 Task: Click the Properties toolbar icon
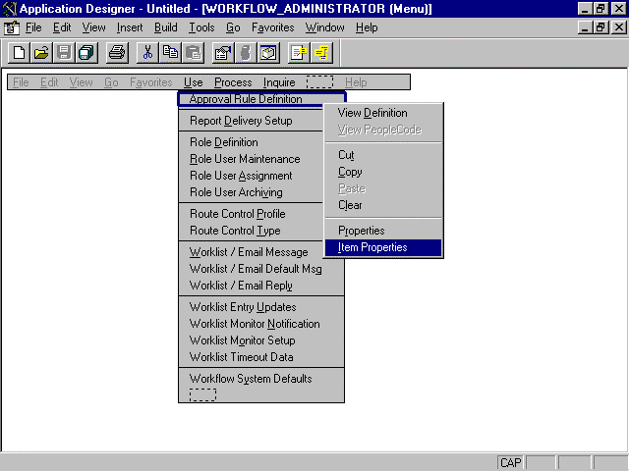click(x=223, y=52)
